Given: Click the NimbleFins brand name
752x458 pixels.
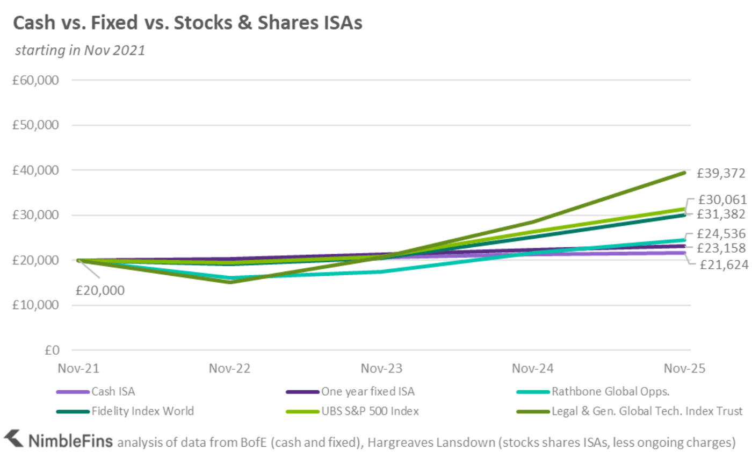Looking at the screenshot, I should tap(71, 440).
